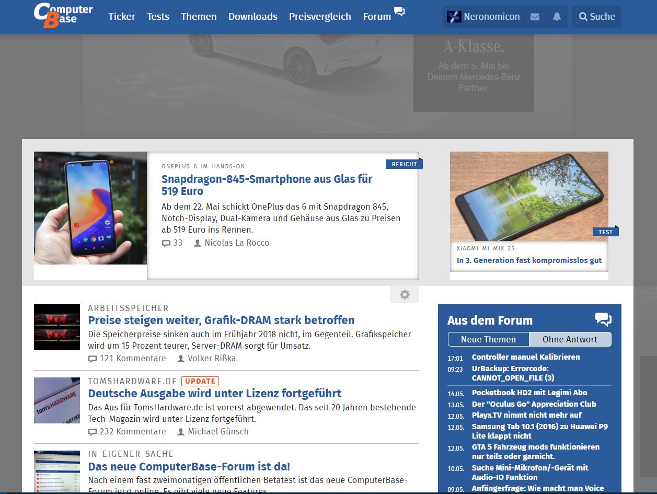Open the Preisvergleich menu item
This screenshot has height=494, width=657.
click(x=320, y=17)
